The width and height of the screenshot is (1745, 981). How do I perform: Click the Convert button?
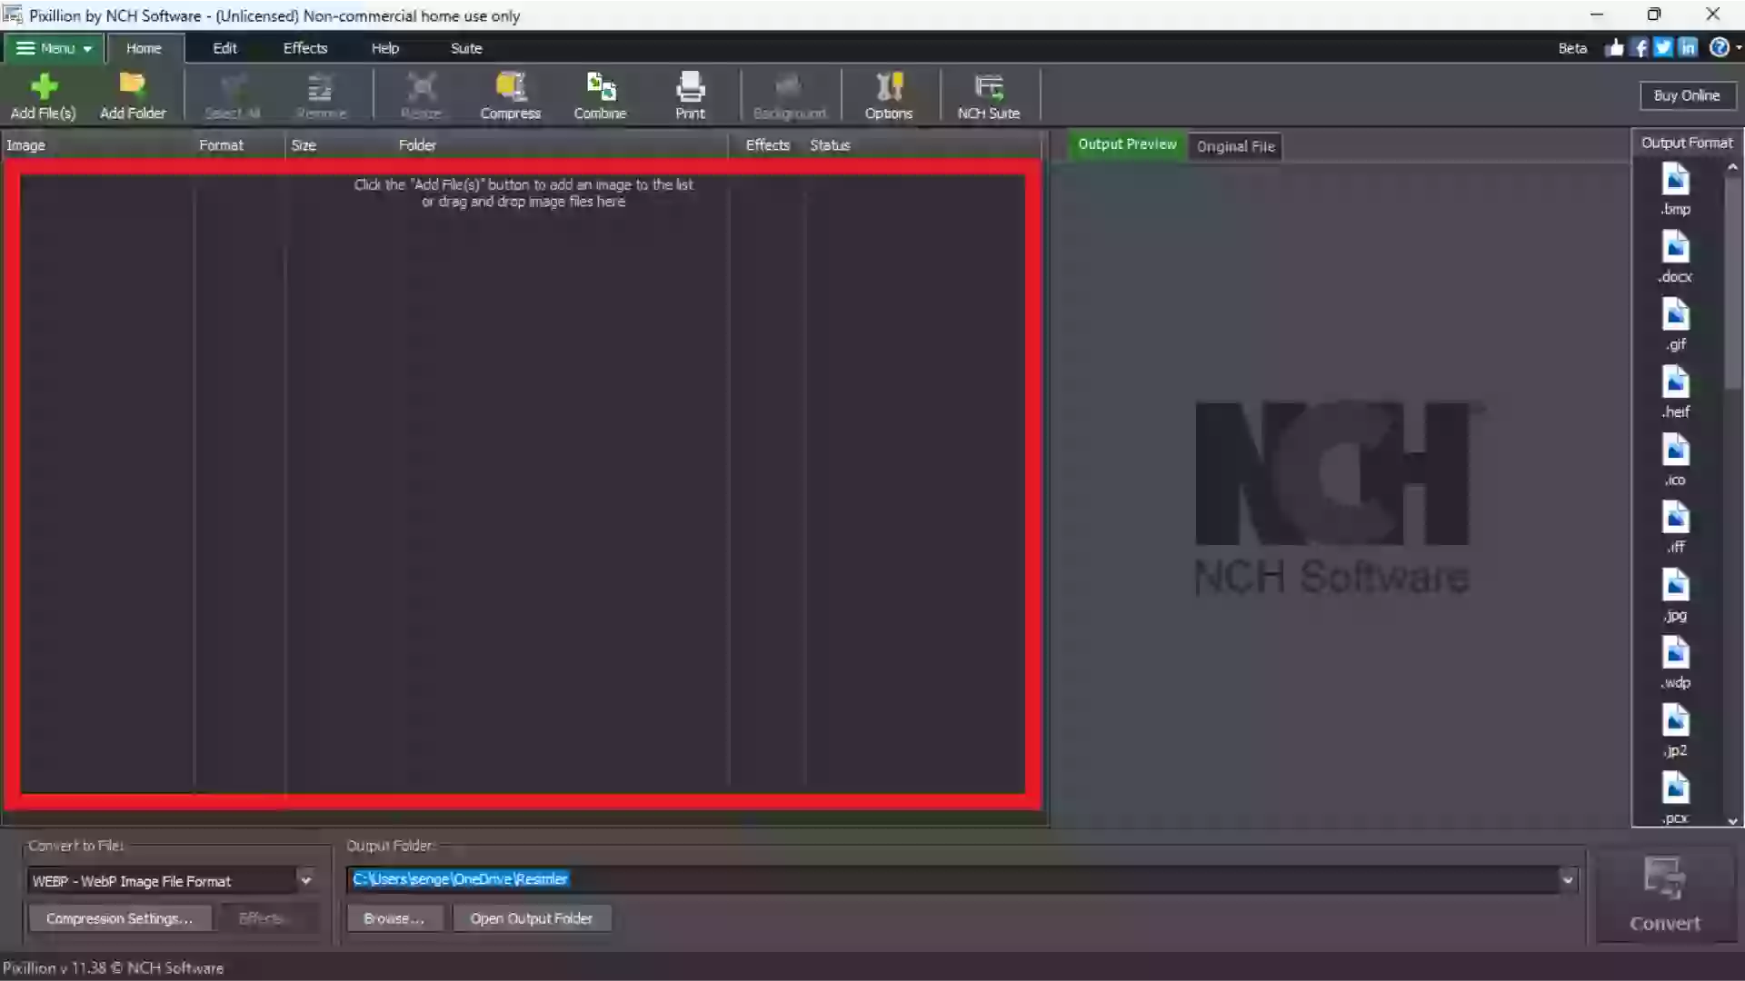click(x=1665, y=895)
